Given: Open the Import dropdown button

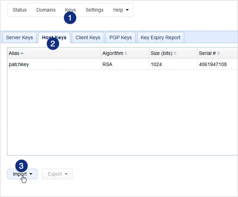Looking at the screenshot, I should point(22,174).
